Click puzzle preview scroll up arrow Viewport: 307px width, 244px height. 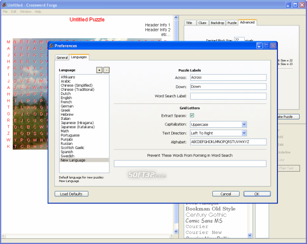pos(176,18)
